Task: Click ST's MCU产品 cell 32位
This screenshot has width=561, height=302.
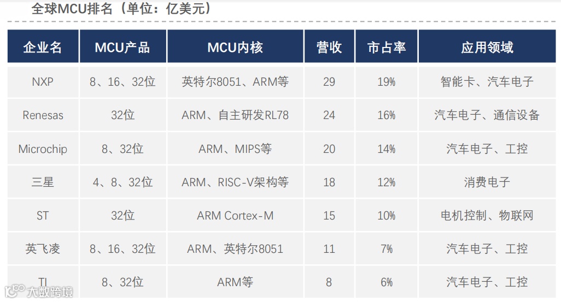Action: (x=122, y=216)
